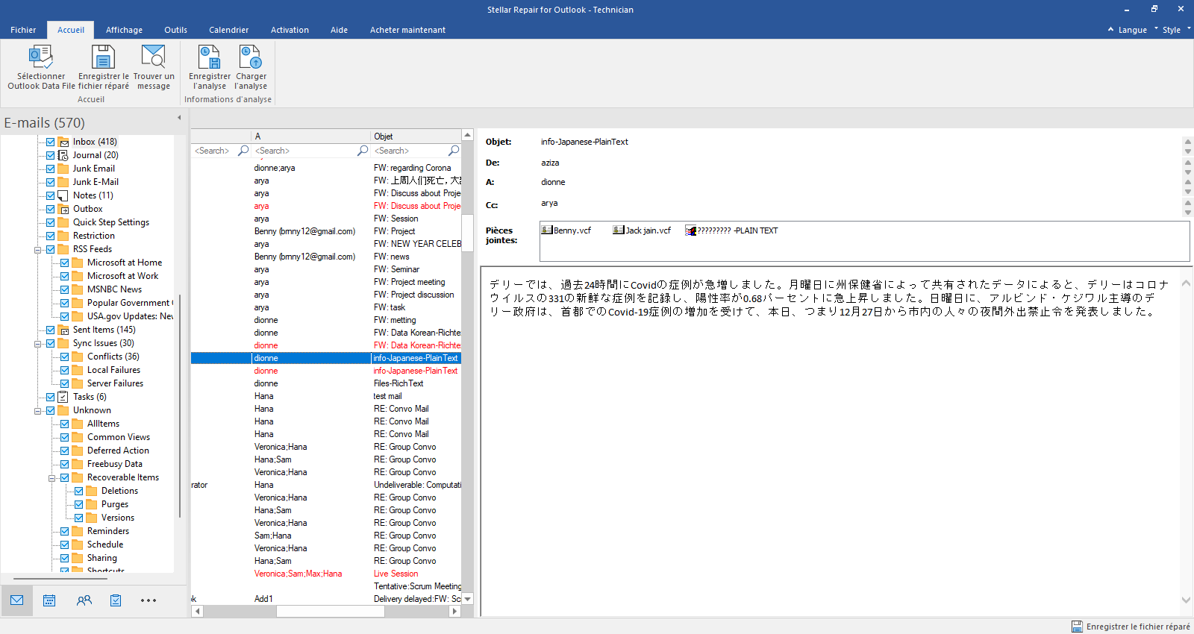Click search magnifier in A column
The height and width of the screenshot is (634, 1194).
pos(363,151)
